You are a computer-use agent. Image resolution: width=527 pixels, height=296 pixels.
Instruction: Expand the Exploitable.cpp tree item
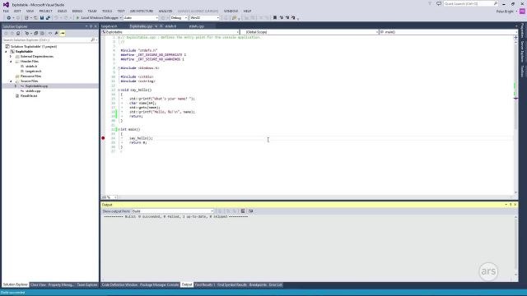pos(16,86)
